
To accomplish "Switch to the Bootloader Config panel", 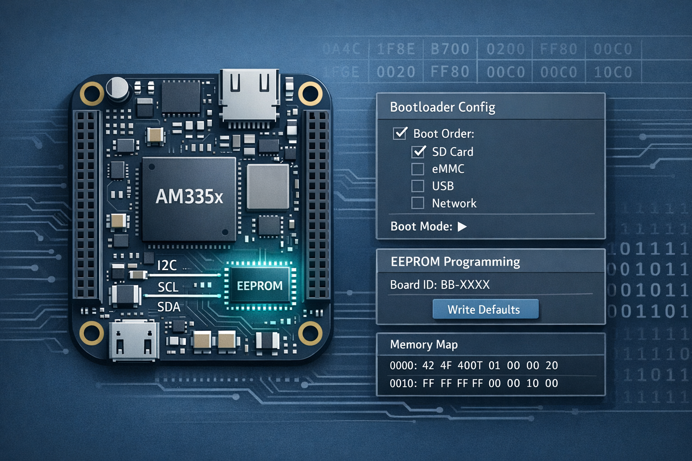I will pyautogui.click(x=442, y=108).
